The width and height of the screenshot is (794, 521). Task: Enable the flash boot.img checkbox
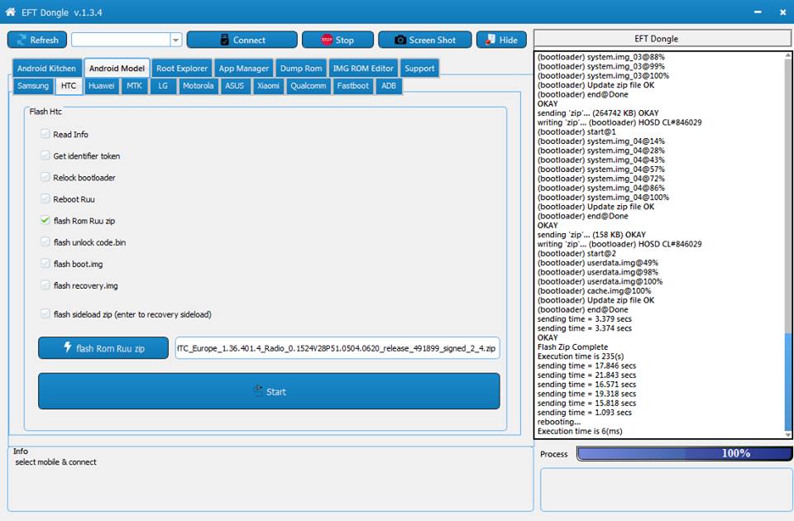coord(45,263)
